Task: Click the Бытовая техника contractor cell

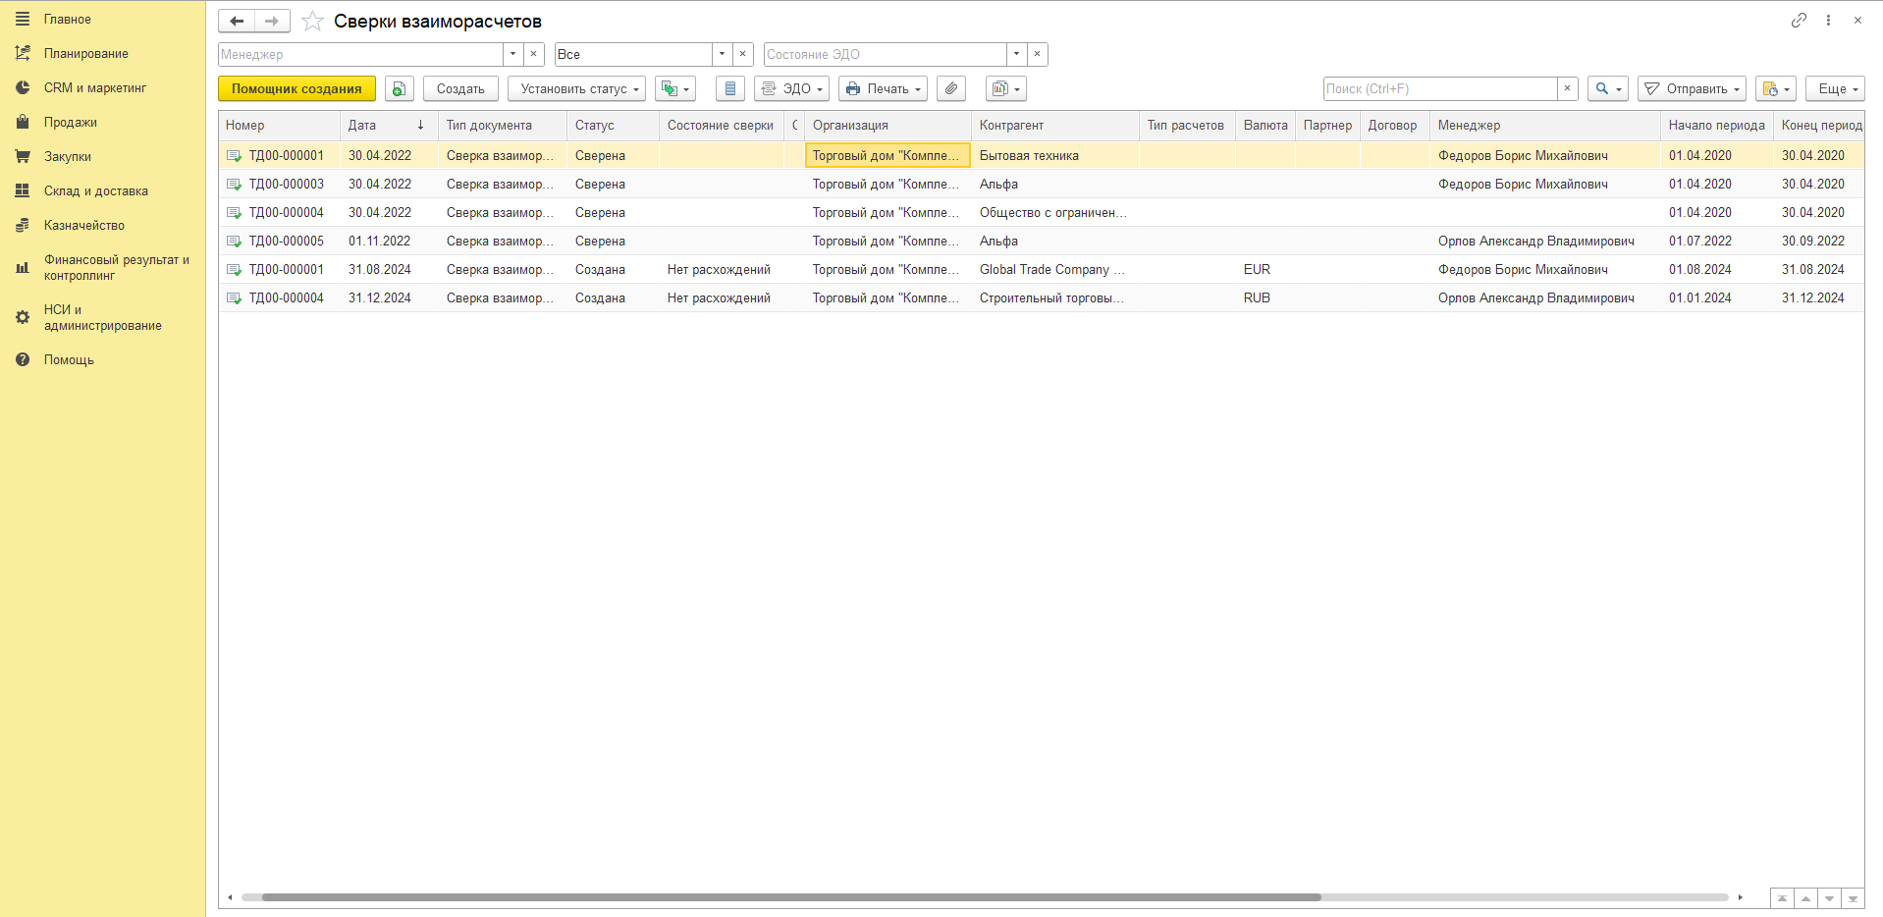Action: click(1054, 155)
